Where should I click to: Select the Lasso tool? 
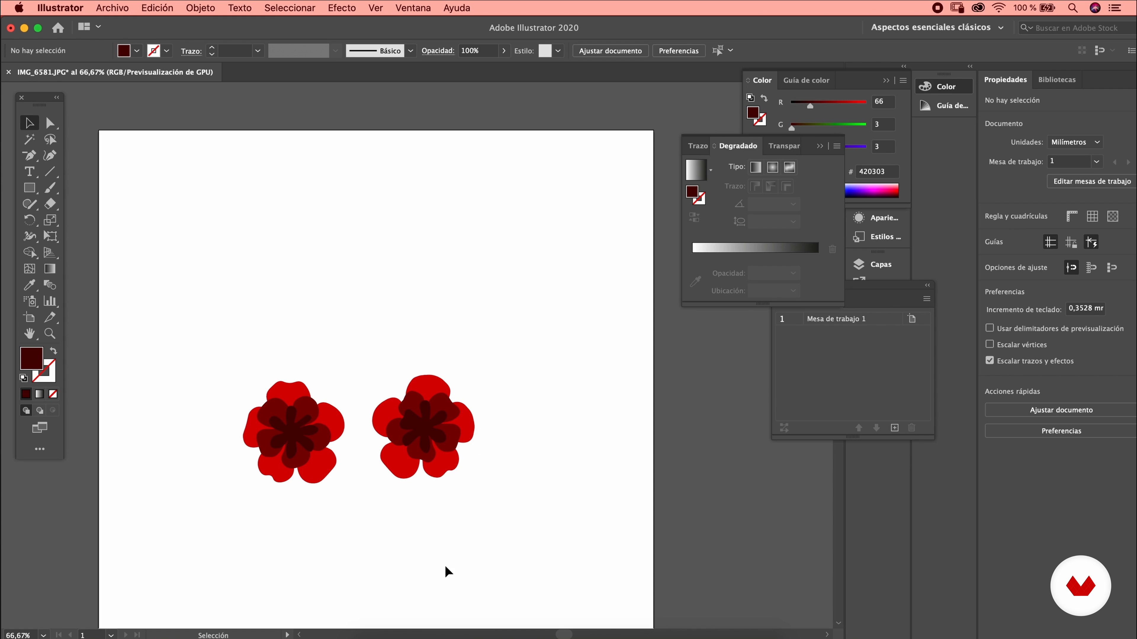(x=50, y=139)
